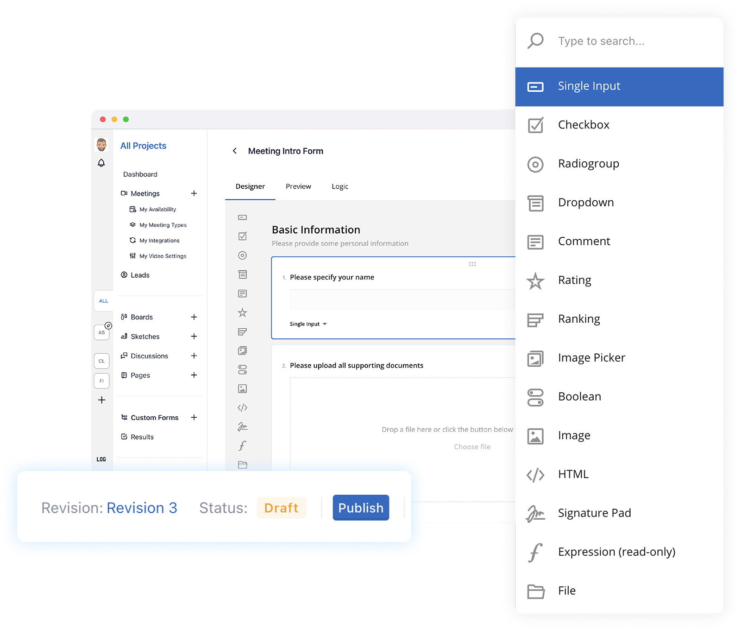741x631 pixels.
Task: Select the Boolean question type
Action: point(619,397)
